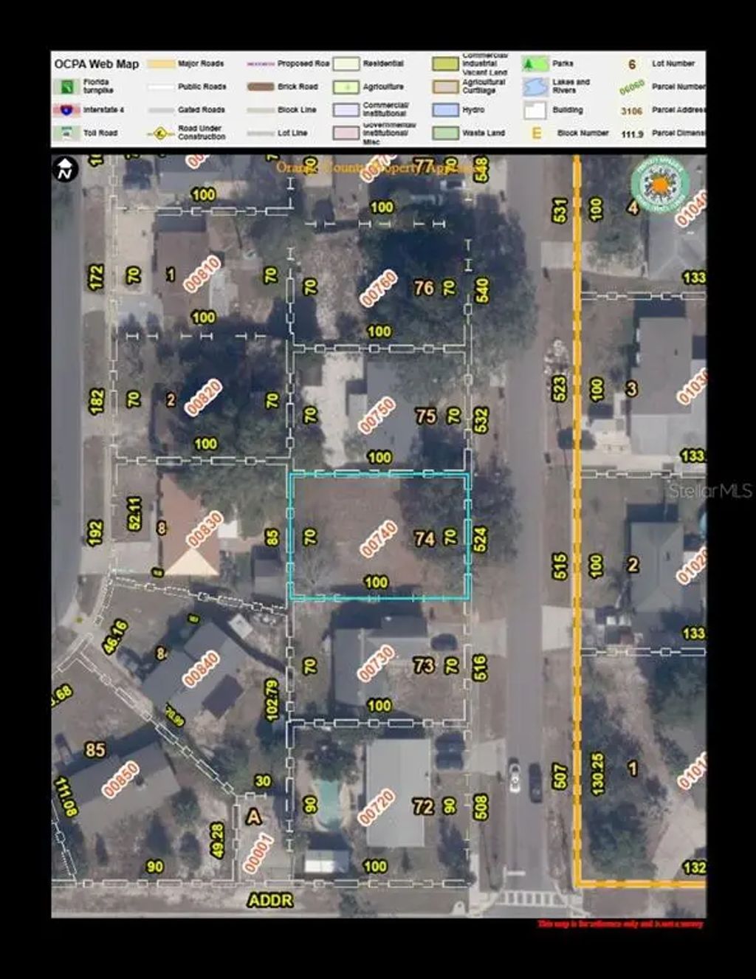Screen dimensions: 756x979
Task: Click the Toll Road legend icon
Action: tap(66, 134)
